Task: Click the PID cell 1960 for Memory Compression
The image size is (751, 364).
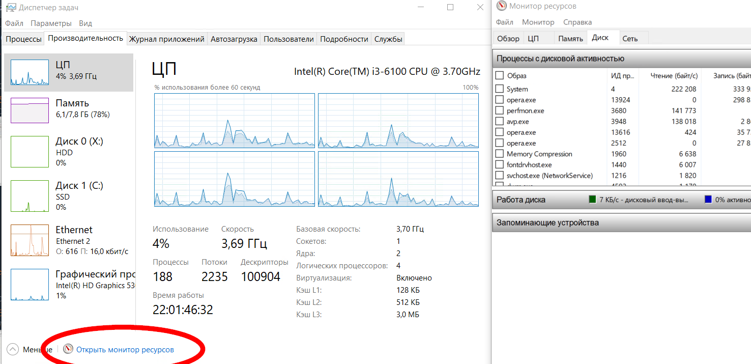Action: pos(619,154)
